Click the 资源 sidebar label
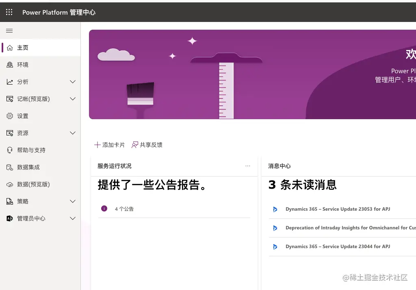416x290 pixels. click(23, 133)
